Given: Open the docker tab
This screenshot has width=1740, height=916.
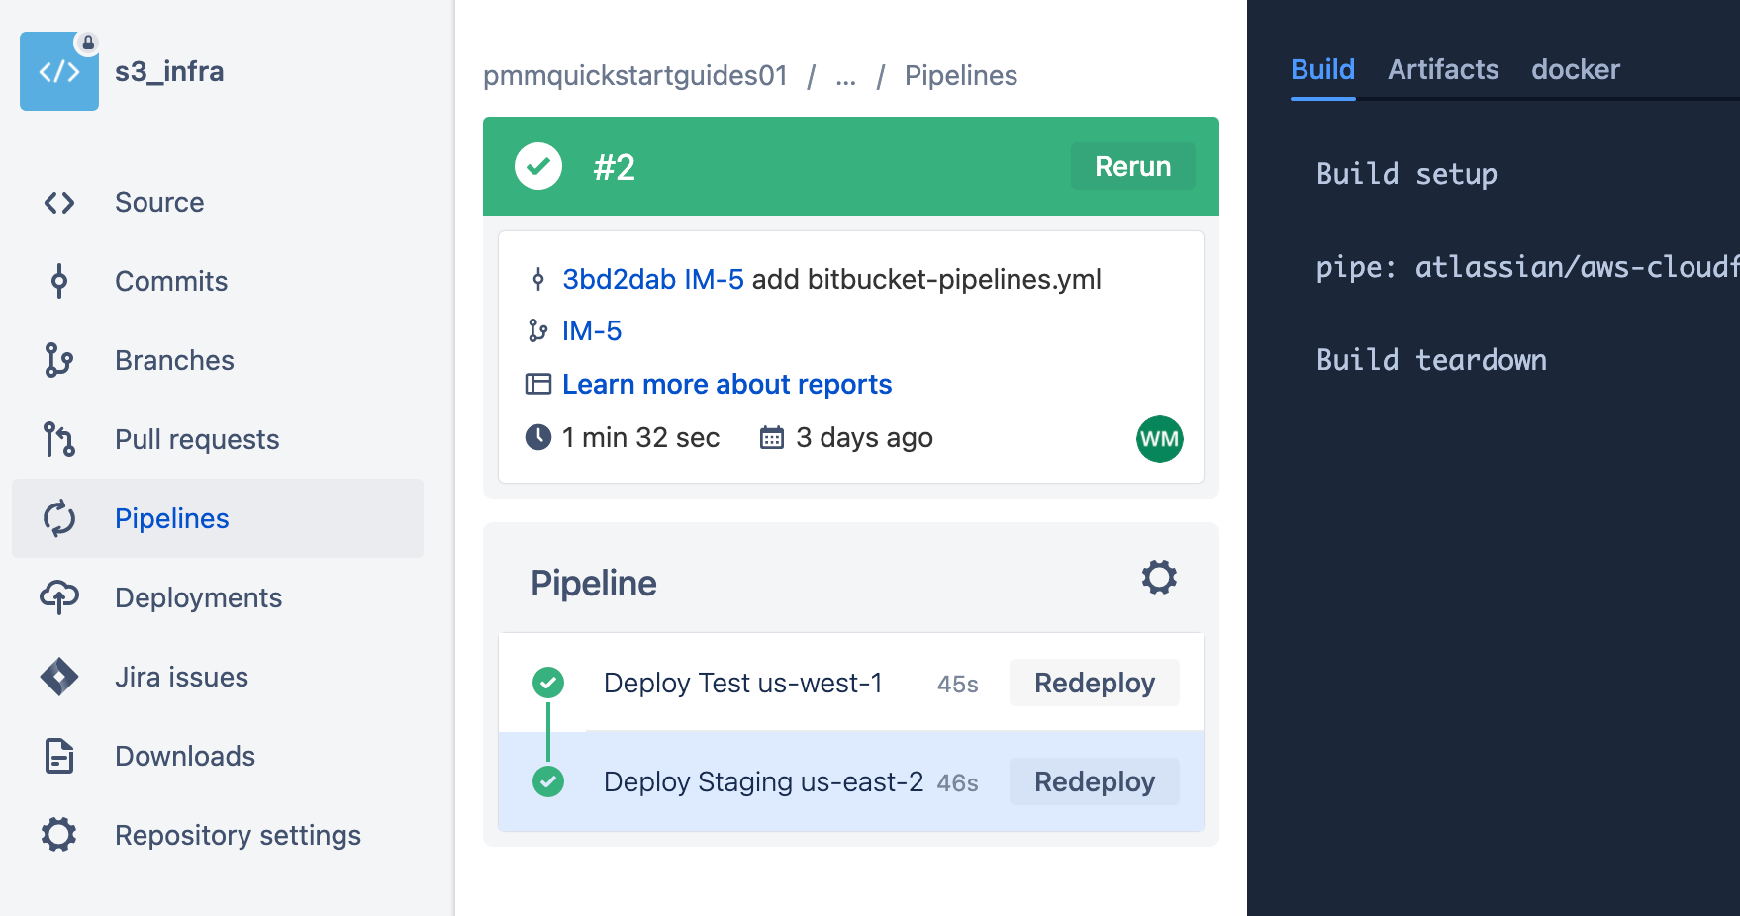Looking at the screenshot, I should point(1576,69).
